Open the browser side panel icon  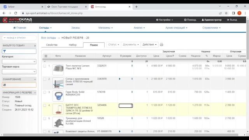coord(233,13)
